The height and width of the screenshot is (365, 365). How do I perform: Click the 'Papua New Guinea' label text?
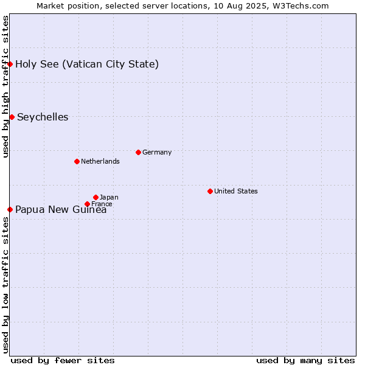(61, 209)
